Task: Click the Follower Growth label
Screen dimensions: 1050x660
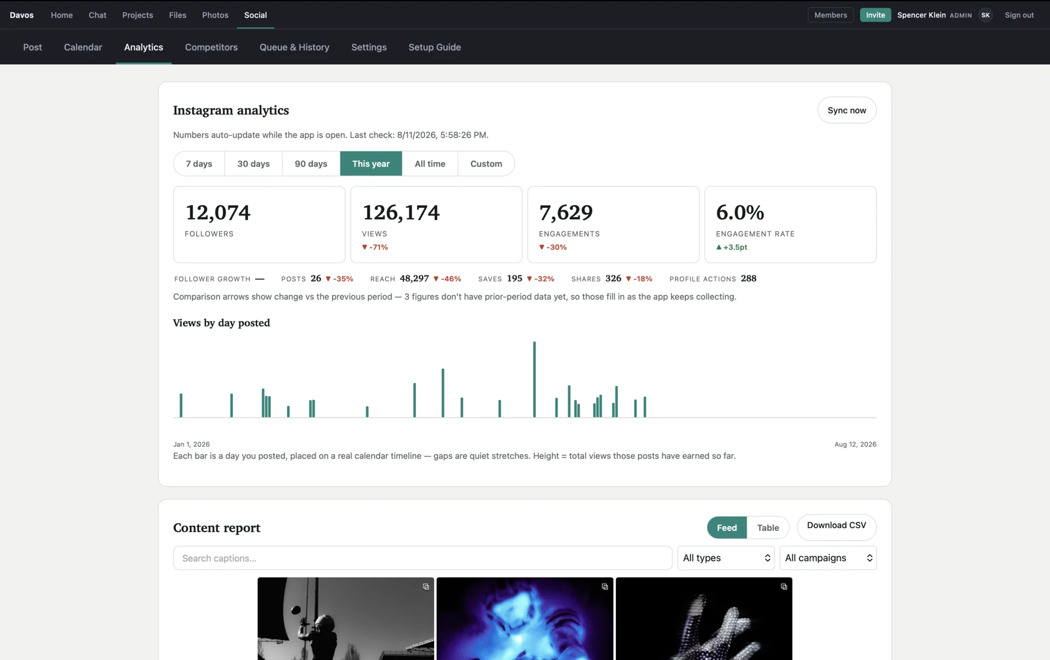Action: click(213, 279)
